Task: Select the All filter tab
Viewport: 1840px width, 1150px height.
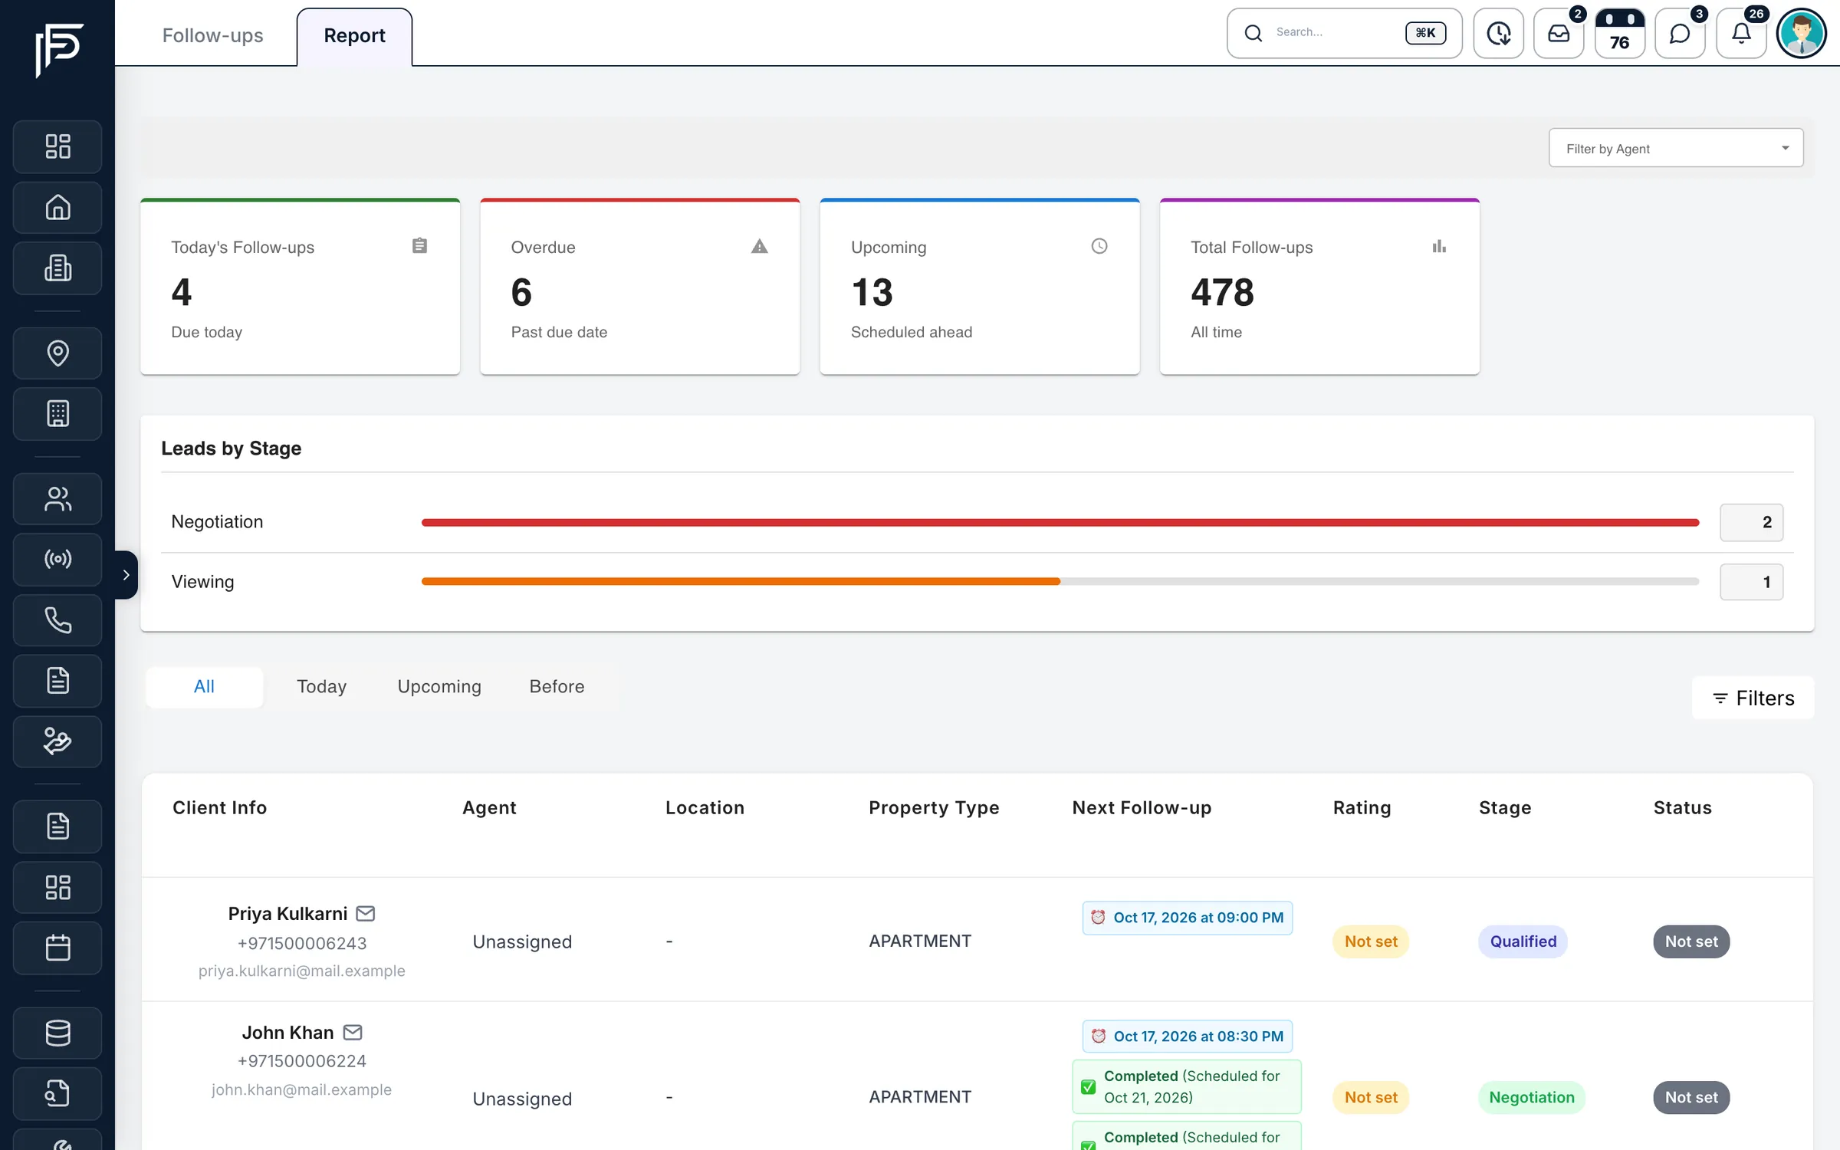Action: 204,686
